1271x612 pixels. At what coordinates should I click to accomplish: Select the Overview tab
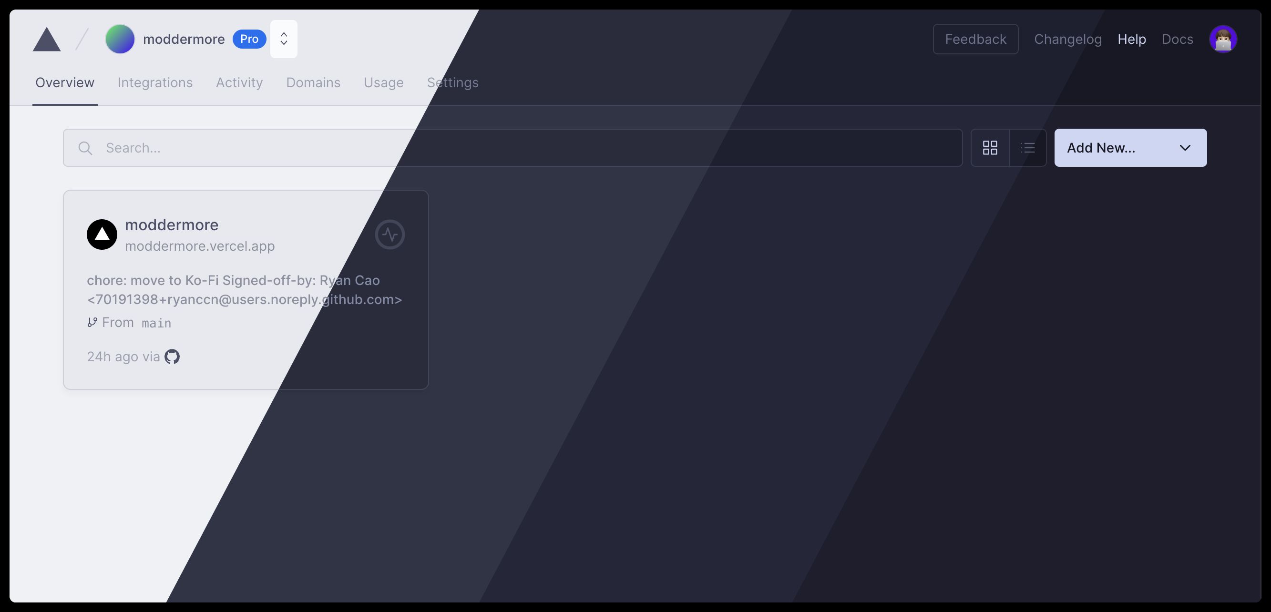(65, 82)
